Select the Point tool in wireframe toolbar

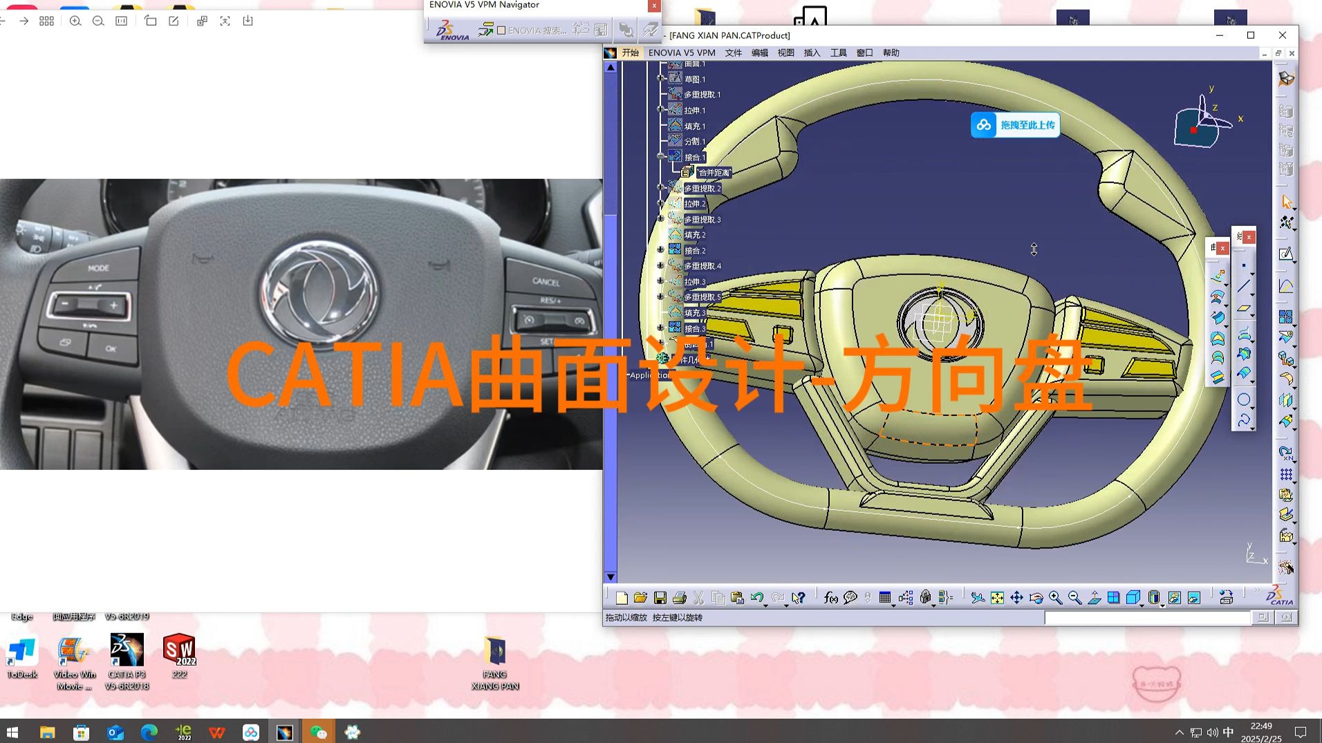(1243, 265)
